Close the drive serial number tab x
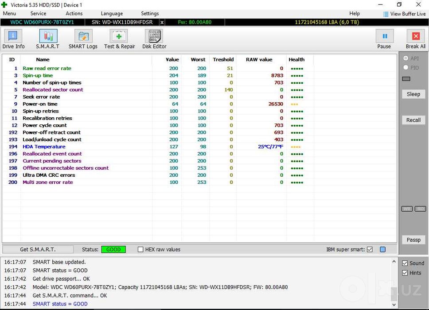The height and width of the screenshot is (310, 429). (x=162, y=23)
